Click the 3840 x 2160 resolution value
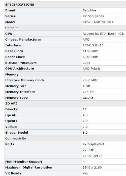This screenshot has width=126, height=176. click(92, 168)
